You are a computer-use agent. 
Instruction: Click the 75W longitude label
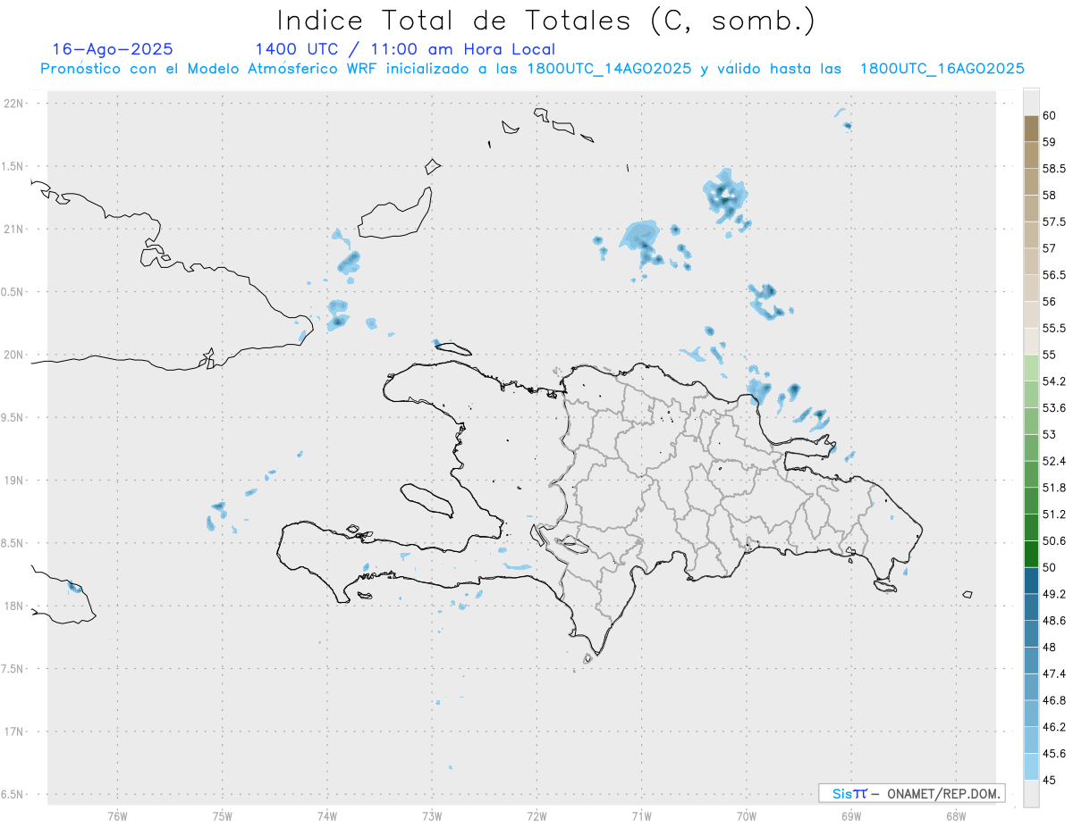tap(222, 815)
